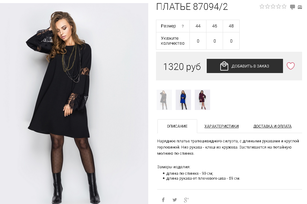
Task: Open the main black dress photo
Action: pyautogui.click(x=74, y=103)
